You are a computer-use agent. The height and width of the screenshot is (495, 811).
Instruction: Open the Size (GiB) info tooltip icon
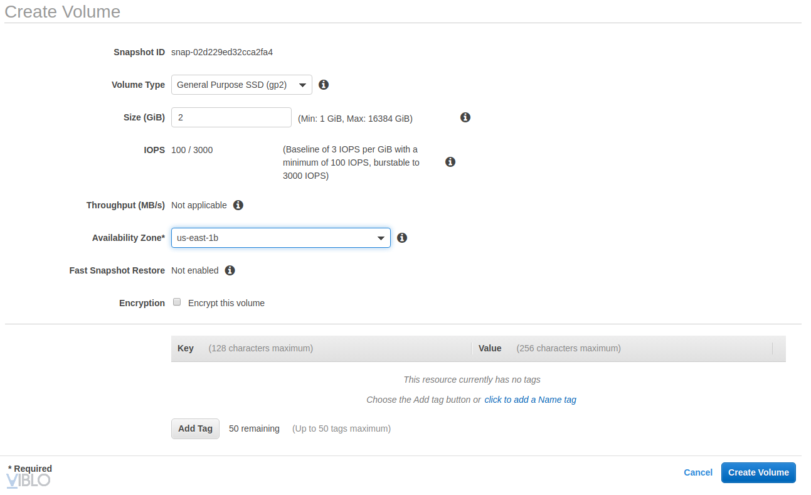(x=465, y=117)
